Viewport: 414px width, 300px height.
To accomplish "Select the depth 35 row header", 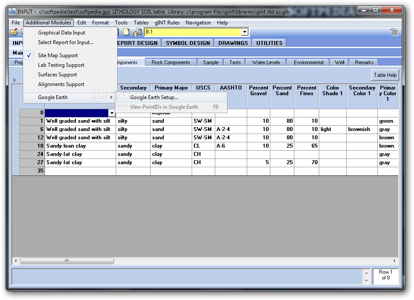I will click(x=32, y=171).
